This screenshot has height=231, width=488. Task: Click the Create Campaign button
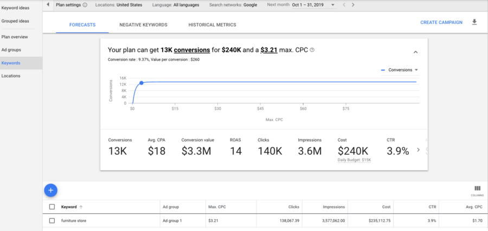coord(441,22)
